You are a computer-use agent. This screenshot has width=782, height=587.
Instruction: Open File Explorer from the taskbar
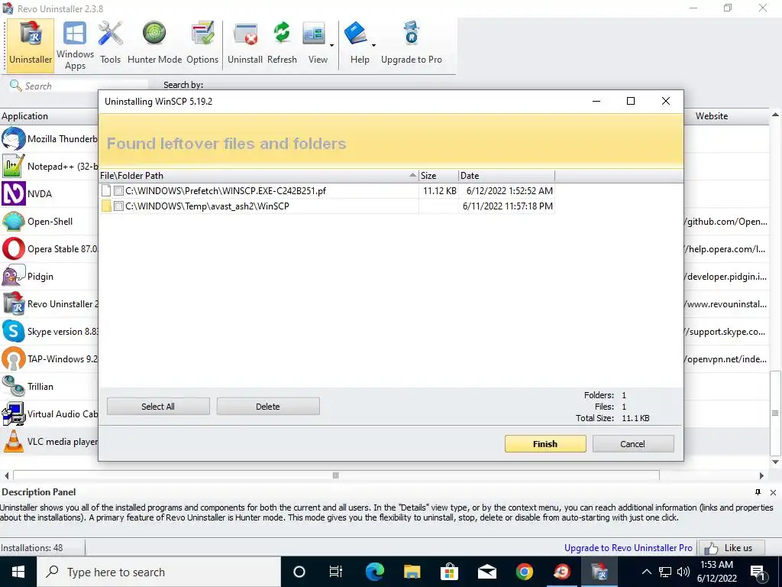[x=412, y=572]
